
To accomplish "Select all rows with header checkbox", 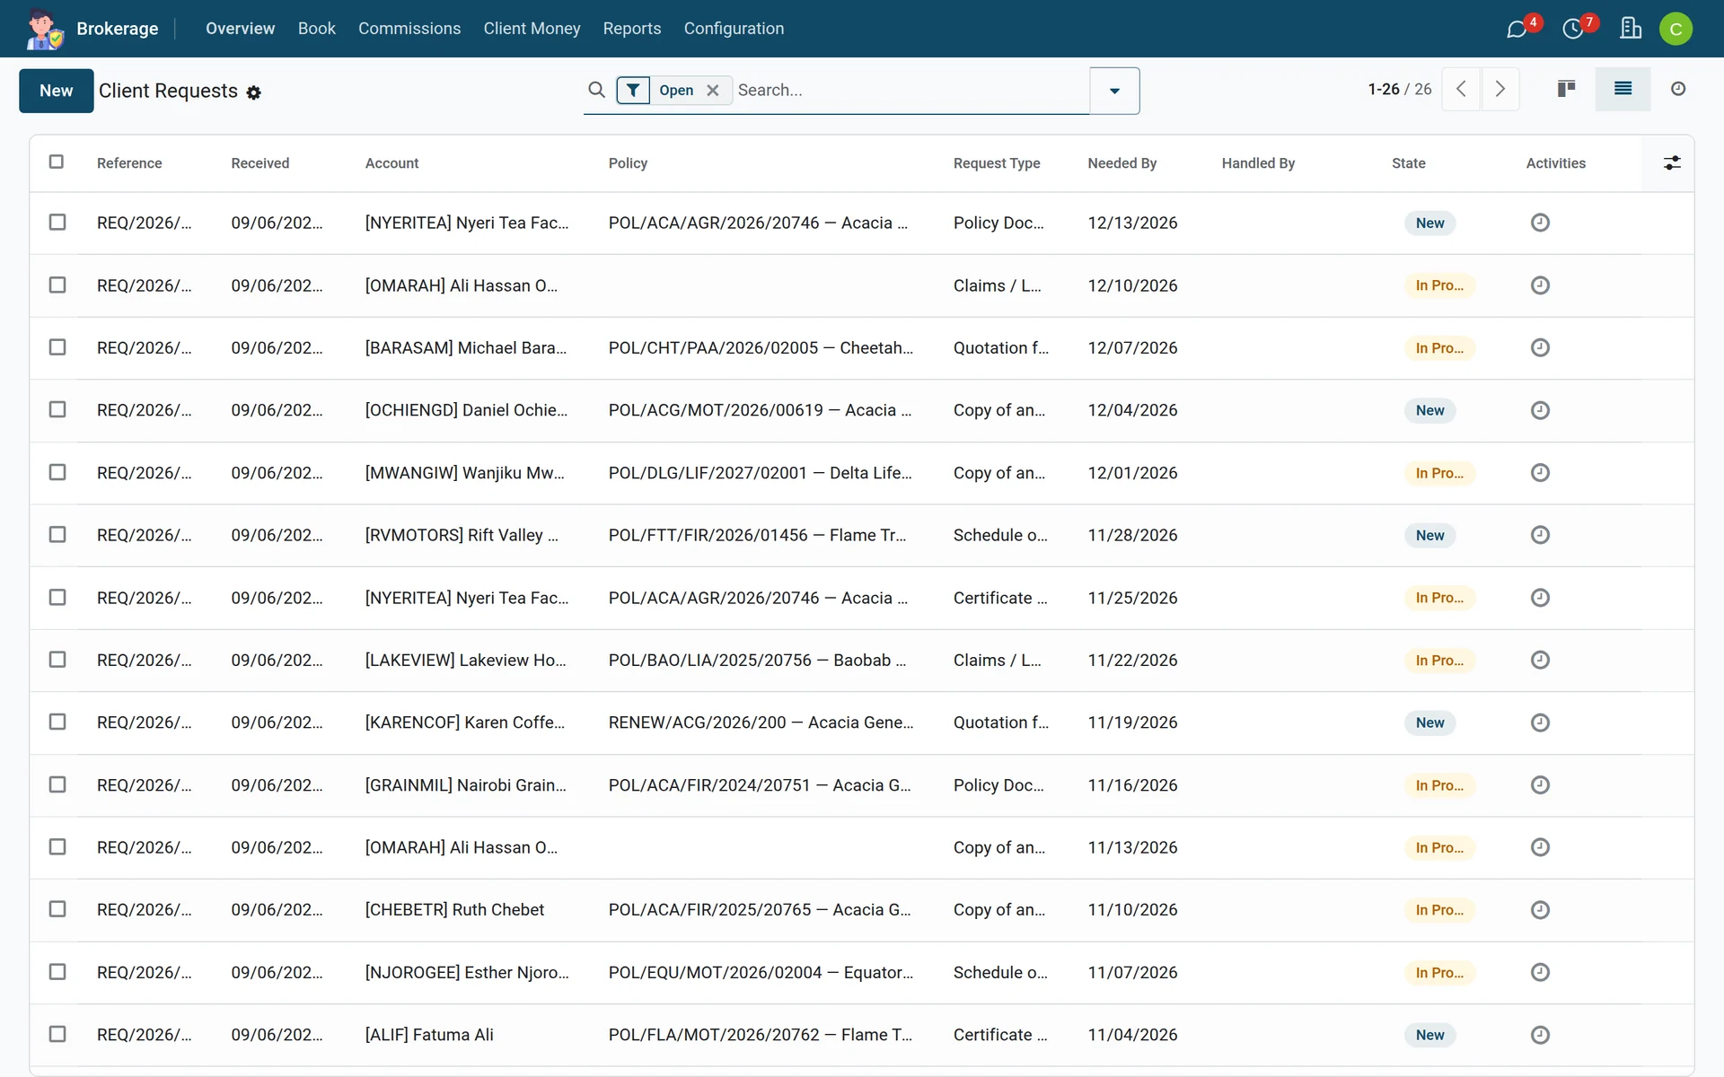I will pyautogui.click(x=57, y=162).
